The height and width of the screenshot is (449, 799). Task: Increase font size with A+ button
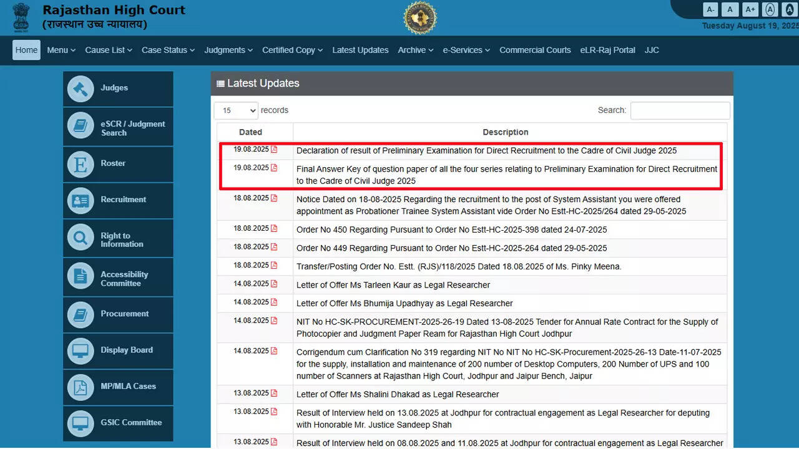click(x=750, y=9)
